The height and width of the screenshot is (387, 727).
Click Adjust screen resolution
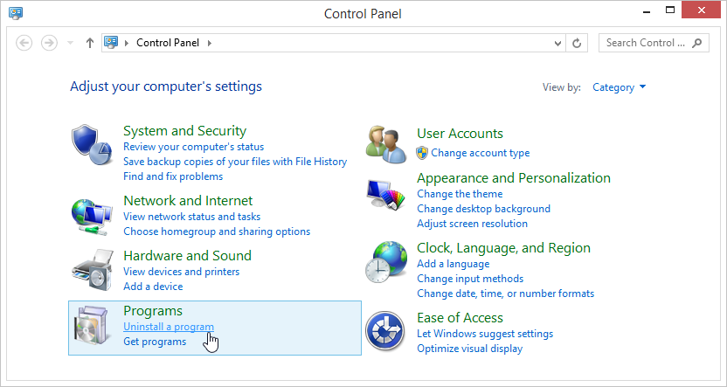click(x=472, y=224)
